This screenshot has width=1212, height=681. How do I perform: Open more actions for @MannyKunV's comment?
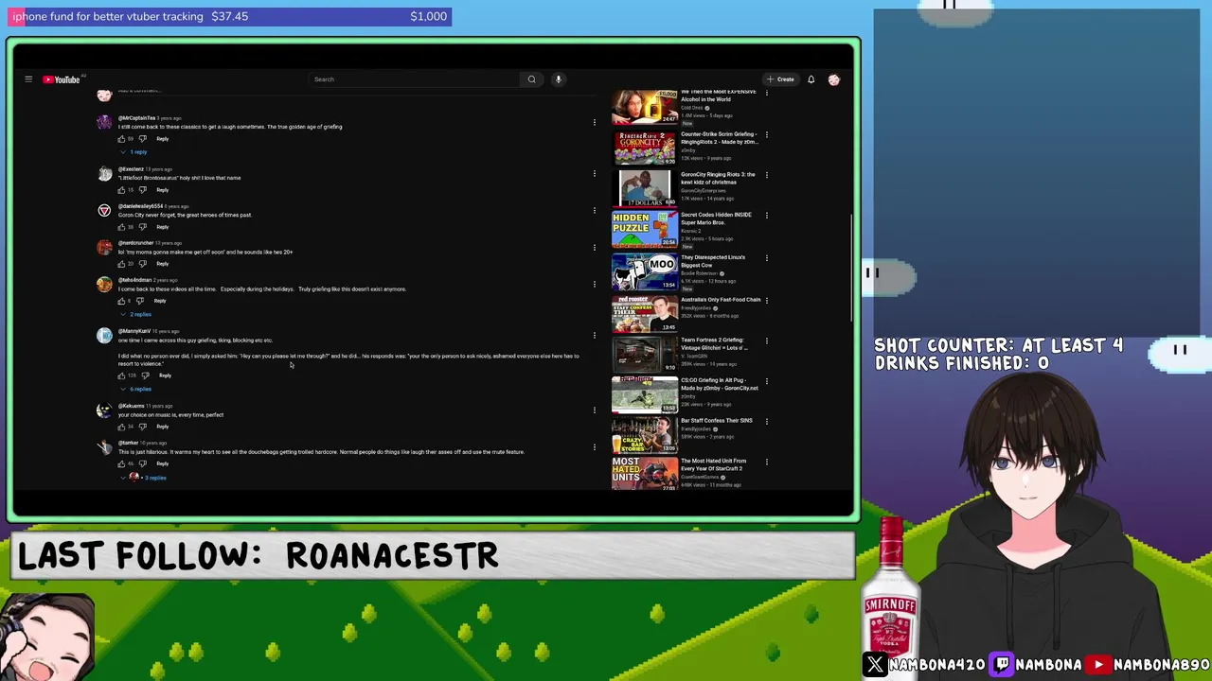coord(594,336)
